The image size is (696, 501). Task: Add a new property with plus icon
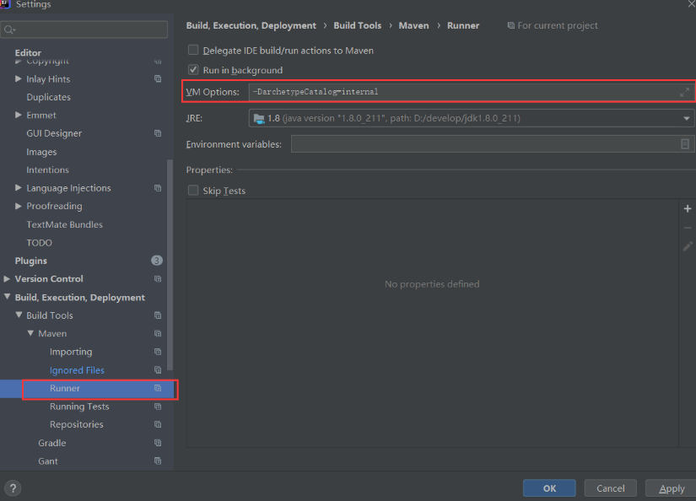point(688,208)
